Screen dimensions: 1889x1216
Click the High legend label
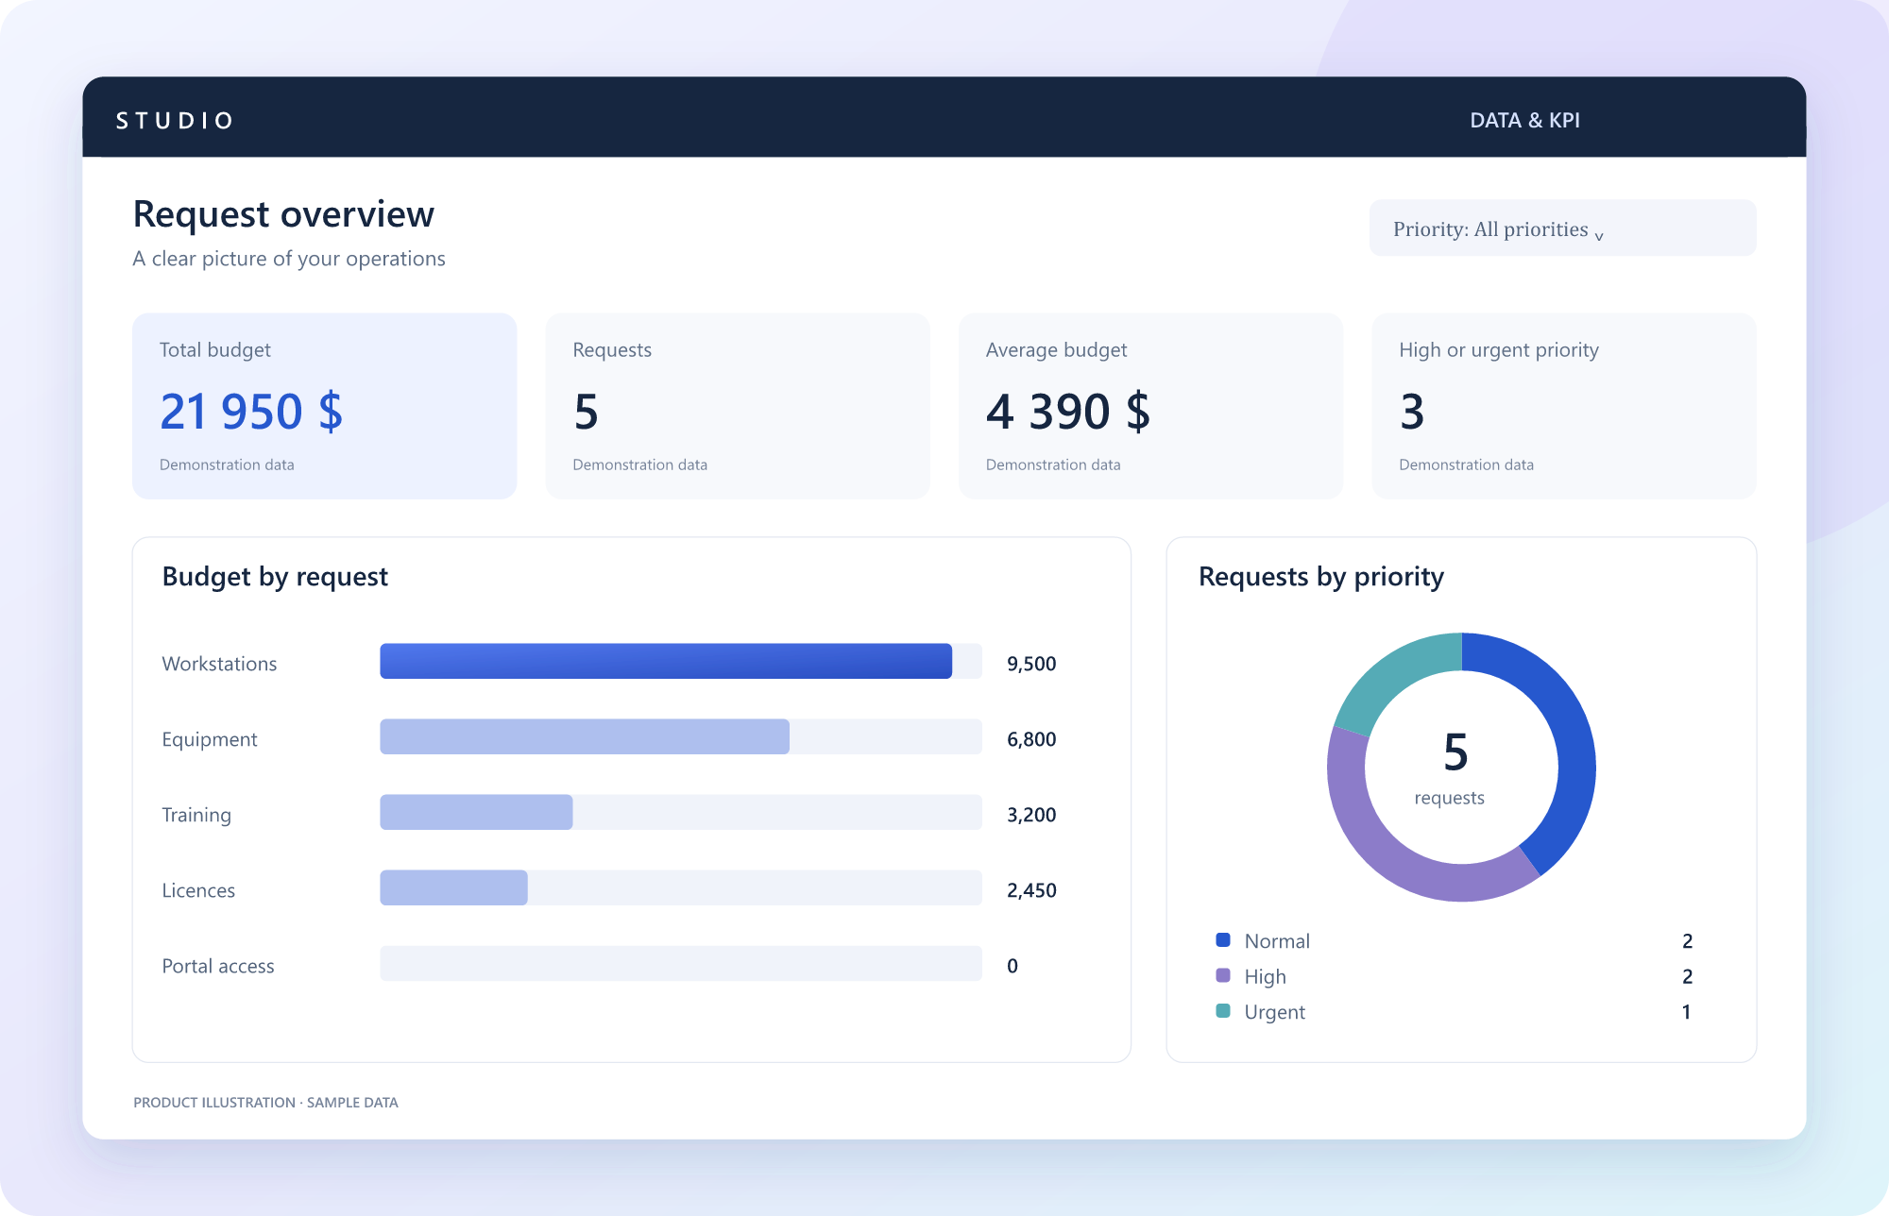[1266, 976]
